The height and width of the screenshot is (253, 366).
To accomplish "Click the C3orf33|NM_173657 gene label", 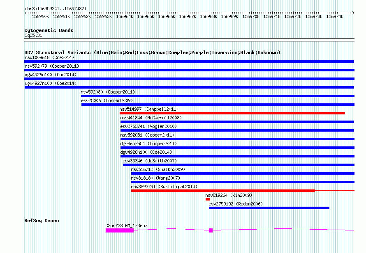I will tap(126, 226).
